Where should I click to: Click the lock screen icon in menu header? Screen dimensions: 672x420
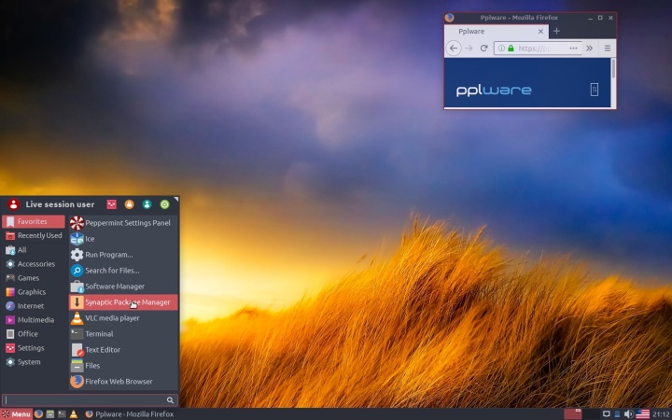coord(129,204)
